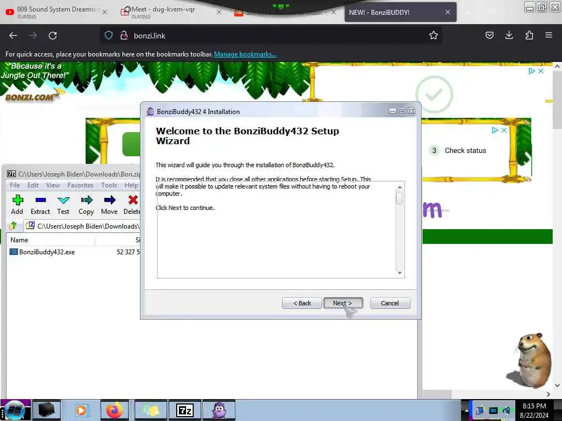562x421 pixels.
Task: Select BonziBuddy432.exe in 7-Zip list
Action: (47, 252)
